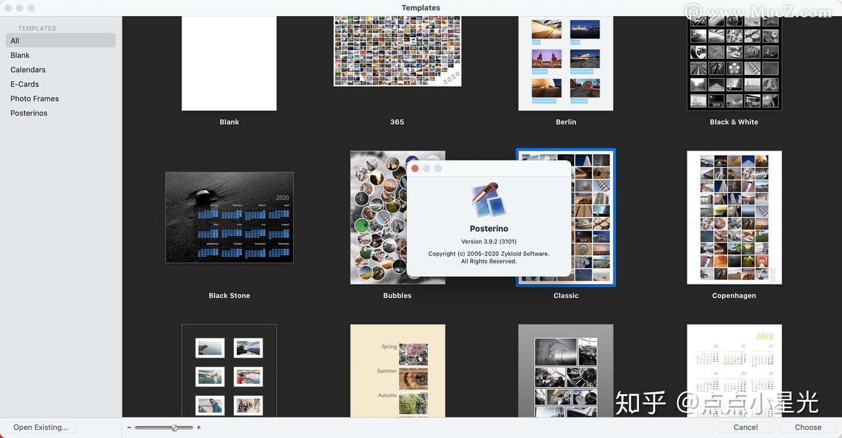Click the Zykloid Software copyright line
Image resolution: width=842 pixels, height=438 pixels.
point(489,253)
